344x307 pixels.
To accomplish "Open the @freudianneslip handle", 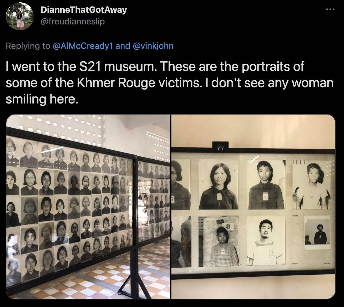I will (x=73, y=22).
